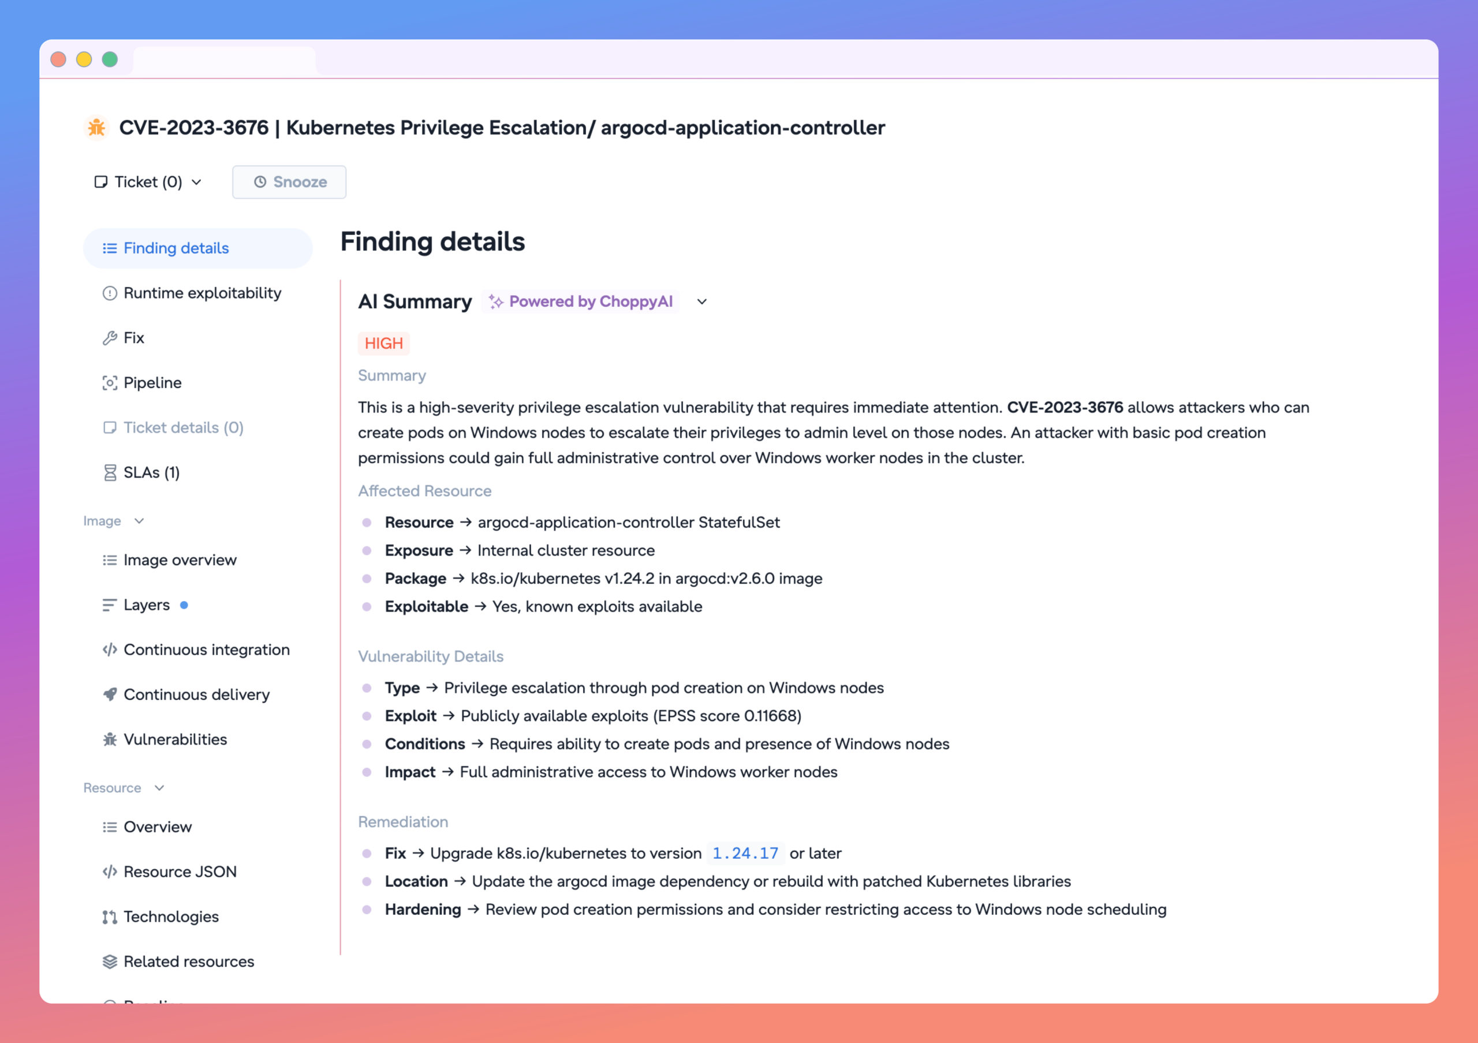
Task: Click the HIGH severity badge
Action: 384,344
